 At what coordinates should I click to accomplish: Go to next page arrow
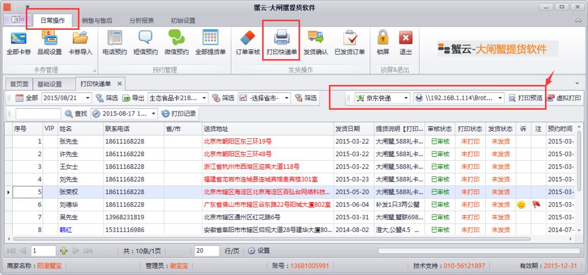[x=76, y=251]
